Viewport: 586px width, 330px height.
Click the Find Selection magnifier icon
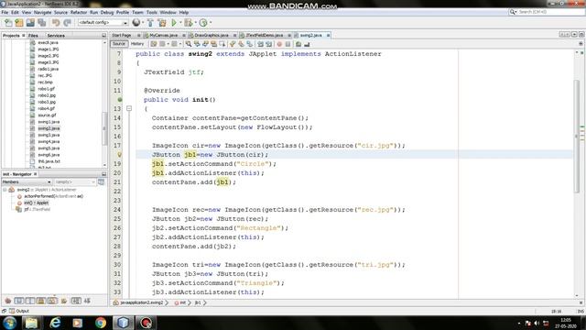coord(189,44)
